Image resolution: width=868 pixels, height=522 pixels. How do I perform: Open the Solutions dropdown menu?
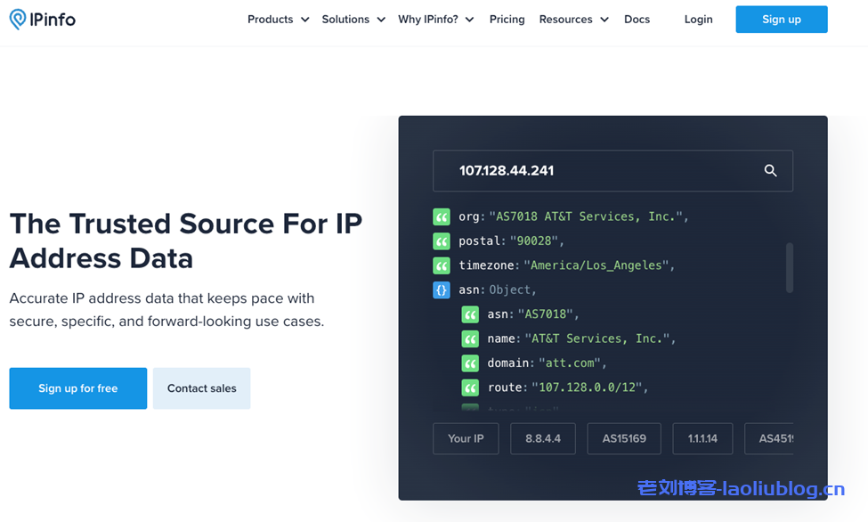[353, 20]
